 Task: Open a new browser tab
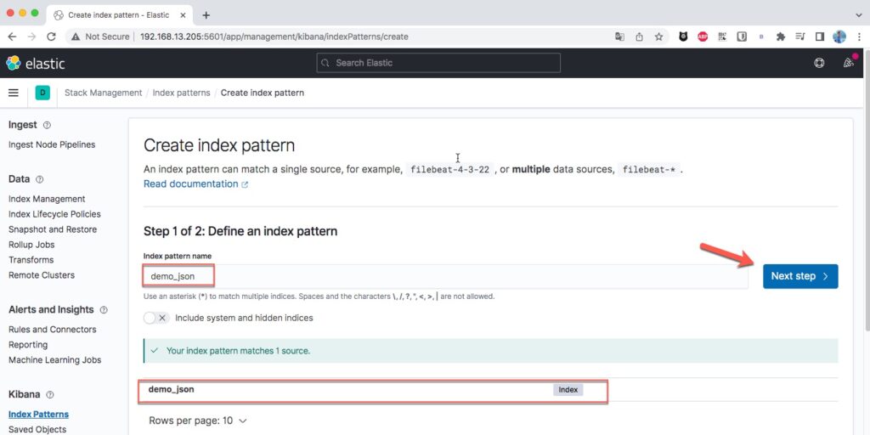pyautogui.click(x=206, y=15)
